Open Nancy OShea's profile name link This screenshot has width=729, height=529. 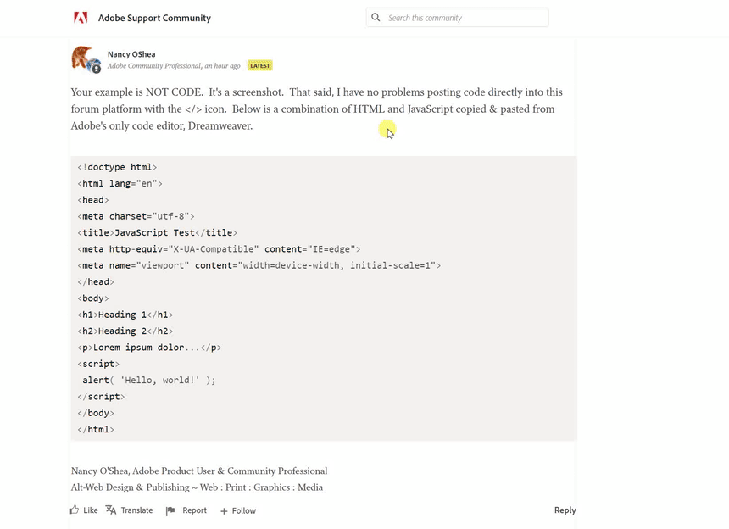131,54
